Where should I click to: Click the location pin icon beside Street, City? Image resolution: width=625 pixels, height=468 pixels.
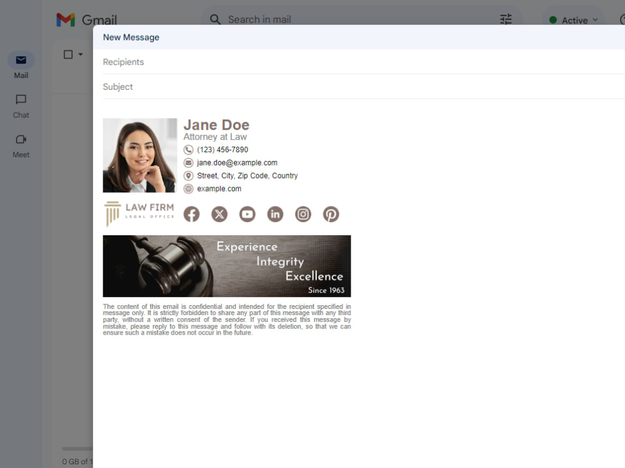189,176
